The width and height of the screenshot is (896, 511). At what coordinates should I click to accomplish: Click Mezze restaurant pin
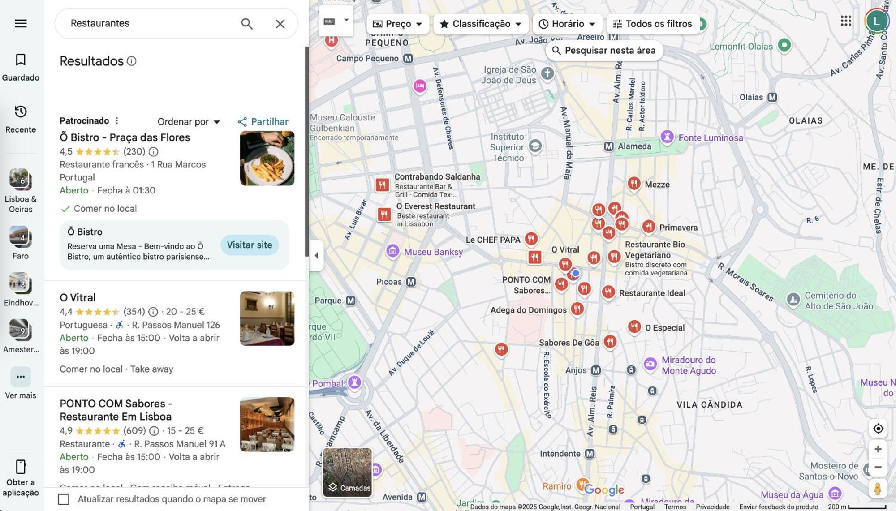pos(633,183)
